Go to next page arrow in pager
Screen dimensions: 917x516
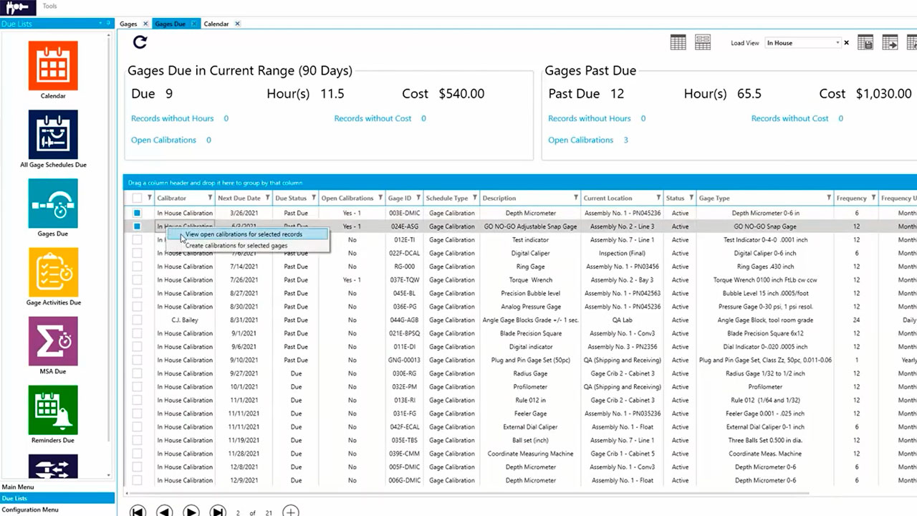coord(191,512)
